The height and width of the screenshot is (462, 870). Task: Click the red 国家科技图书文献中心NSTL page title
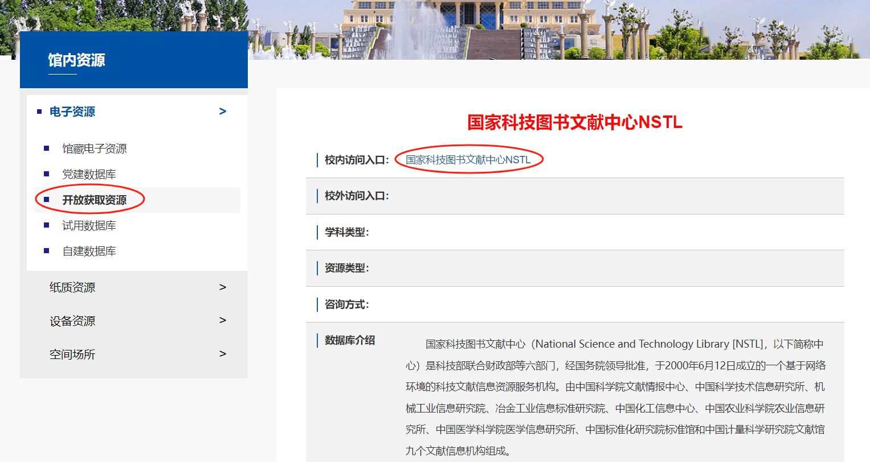point(575,122)
